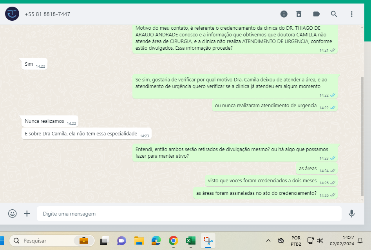Focus the 'Digite uma mensagem' input field
Screen dimensions: 371x250
(x=189, y=214)
